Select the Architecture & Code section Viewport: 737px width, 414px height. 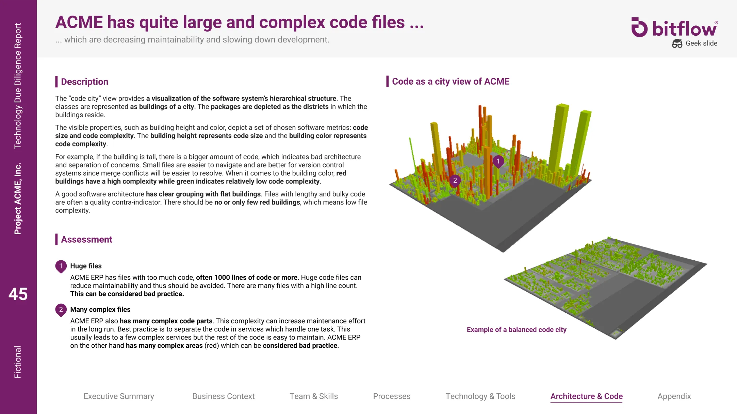pos(587,396)
